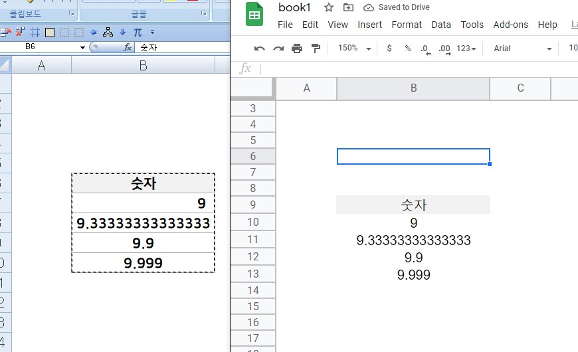Open font group dialog launcher in Excel
Viewport: 578px width, 352px height.
pos(203,13)
